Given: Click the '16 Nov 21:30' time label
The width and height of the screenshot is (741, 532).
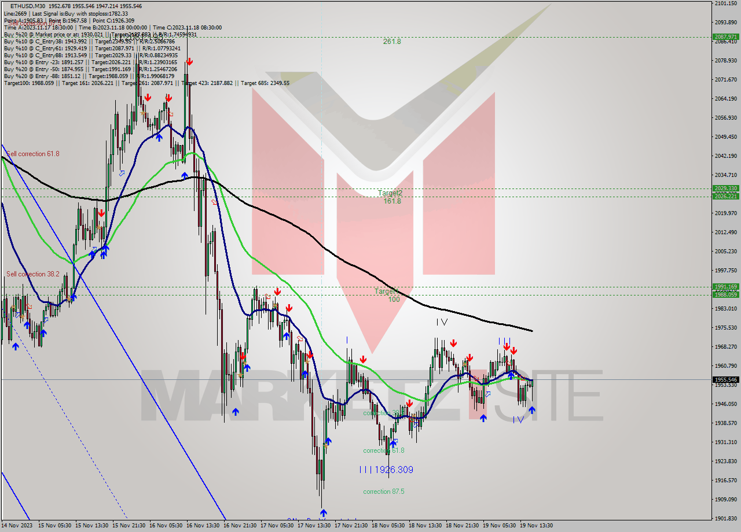Looking at the screenshot, I should [240, 526].
